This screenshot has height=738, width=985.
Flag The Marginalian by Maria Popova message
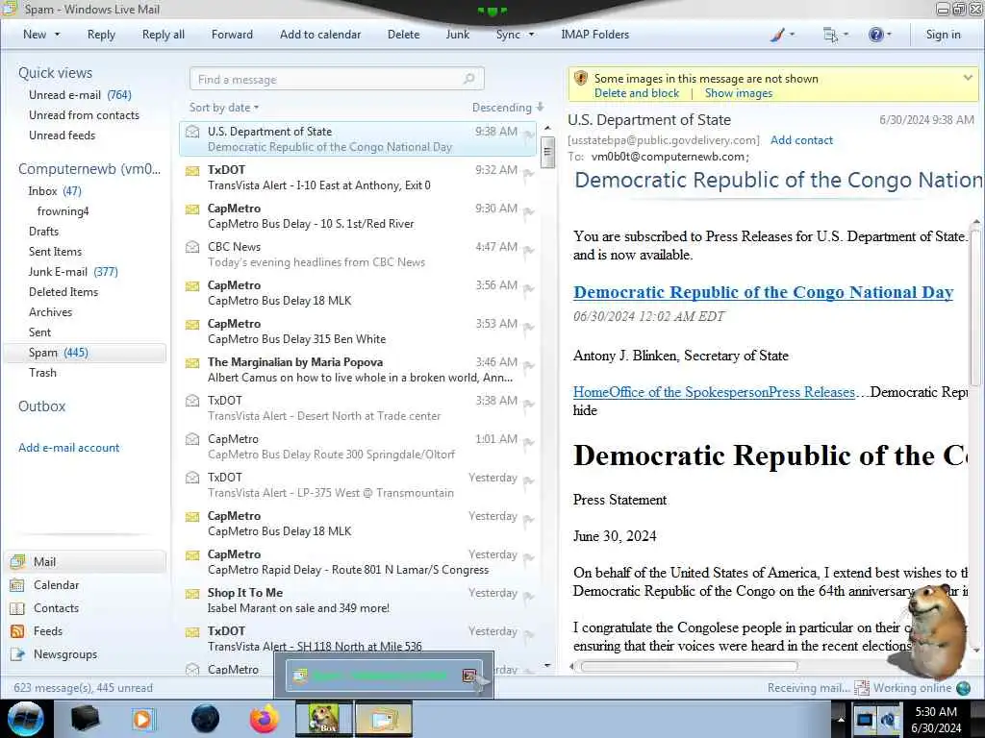[529, 366]
